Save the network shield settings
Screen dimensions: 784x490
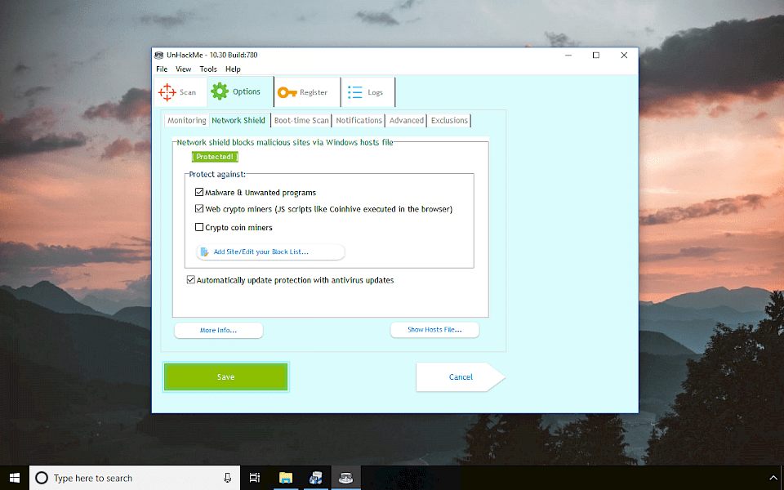(225, 377)
